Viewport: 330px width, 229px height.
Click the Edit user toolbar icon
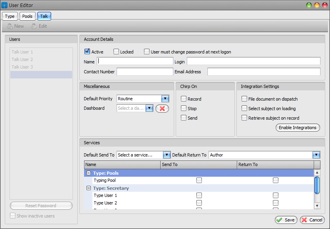(34, 26)
